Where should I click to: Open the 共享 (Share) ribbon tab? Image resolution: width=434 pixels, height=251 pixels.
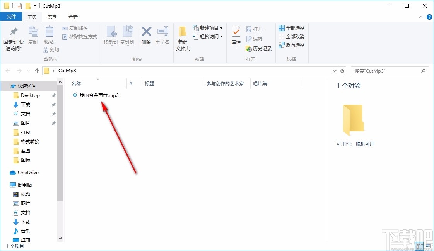(52, 17)
